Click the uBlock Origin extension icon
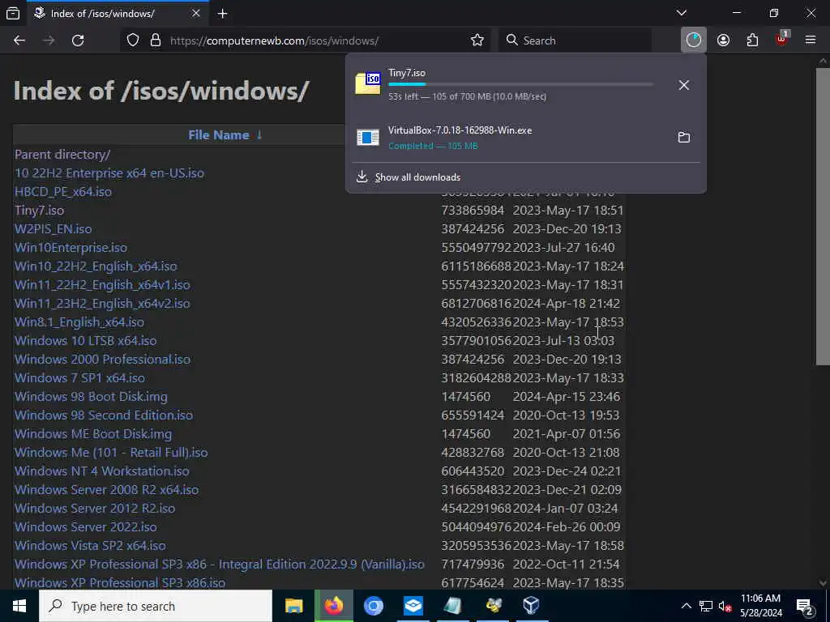The height and width of the screenshot is (622, 830). (x=782, y=39)
